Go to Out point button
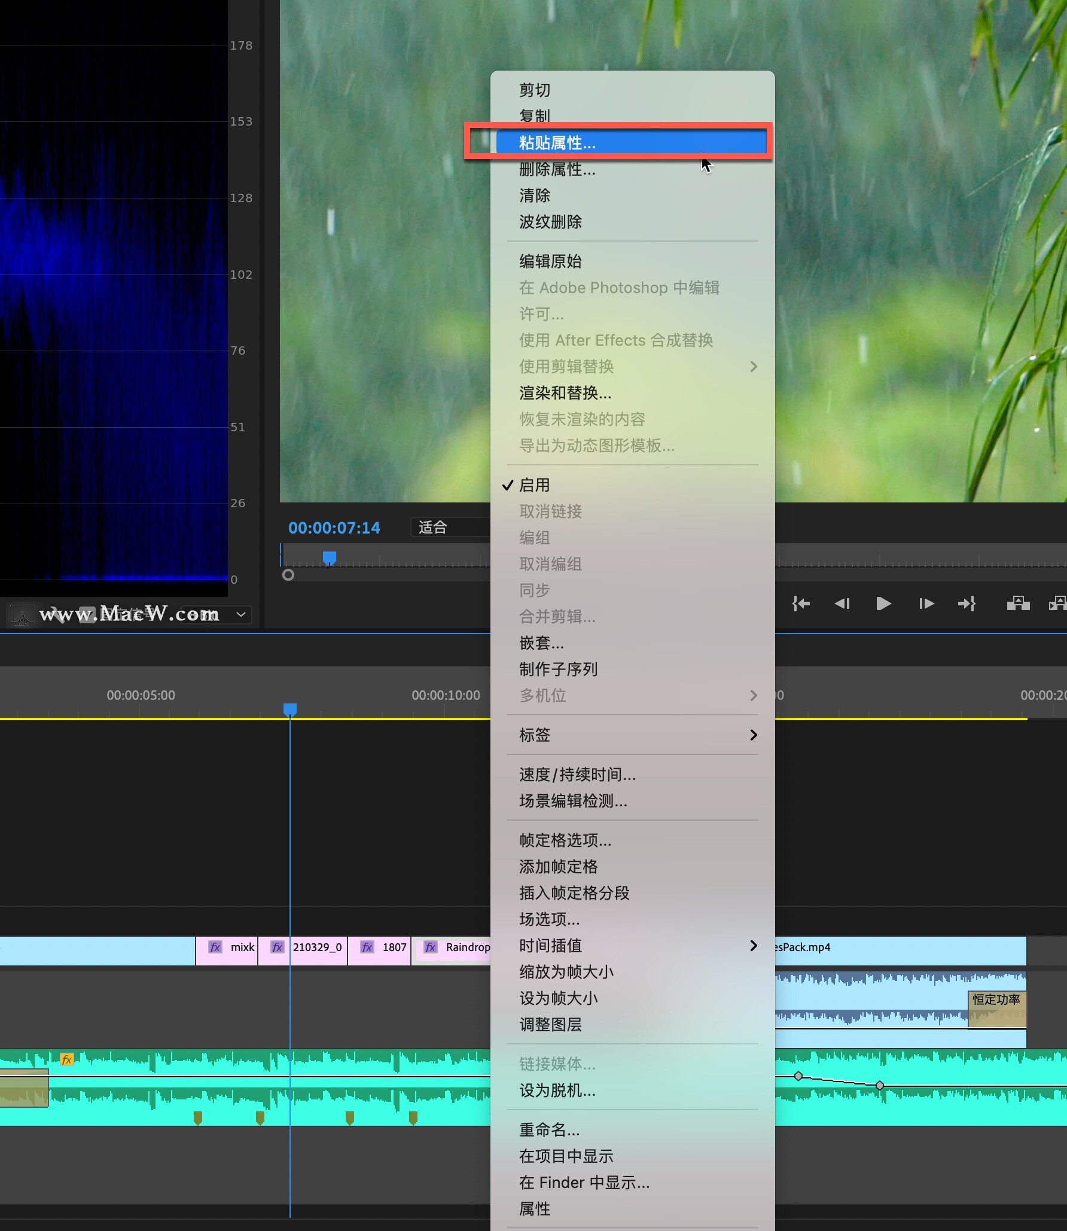Image resolution: width=1067 pixels, height=1231 pixels. click(967, 604)
